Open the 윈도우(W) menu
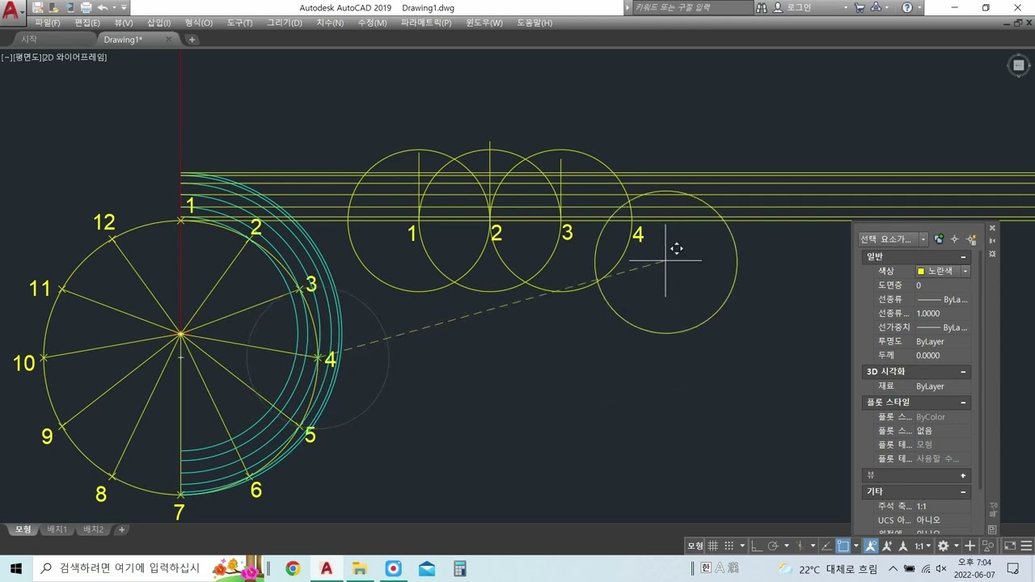The height and width of the screenshot is (582, 1035). (x=484, y=23)
